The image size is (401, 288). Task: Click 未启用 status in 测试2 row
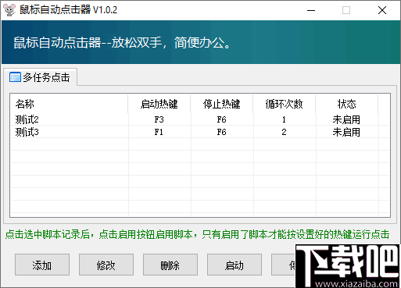(x=346, y=119)
